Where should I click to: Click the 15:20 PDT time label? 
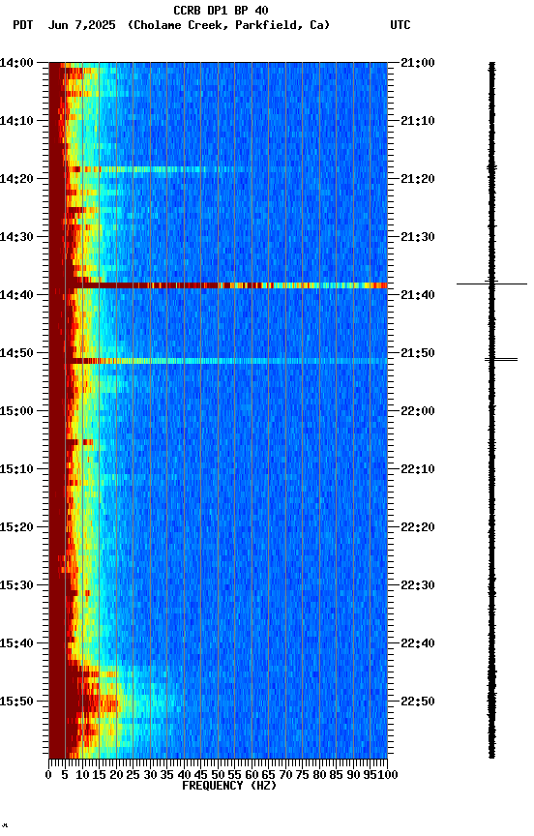16,527
